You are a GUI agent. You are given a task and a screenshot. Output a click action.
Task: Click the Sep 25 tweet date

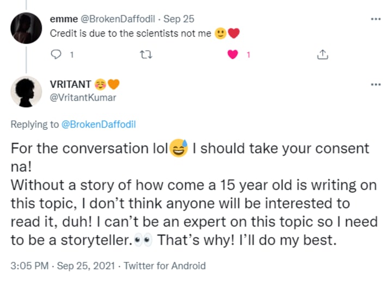pyautogui.click(x=179, y=19)
